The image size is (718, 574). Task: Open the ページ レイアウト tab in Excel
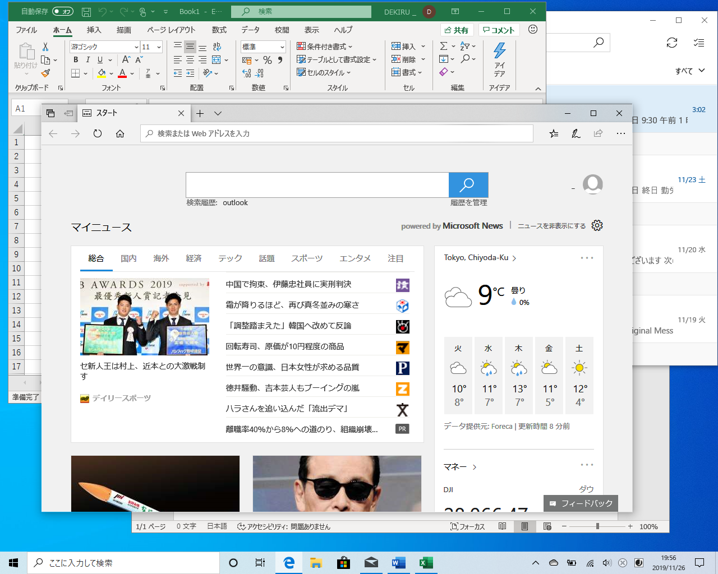[x=171, y=30]
